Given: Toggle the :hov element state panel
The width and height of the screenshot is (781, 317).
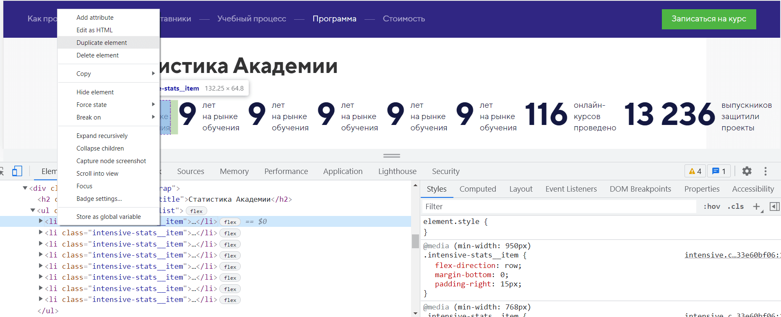Looking at the screenshot, I should [712, 206].
